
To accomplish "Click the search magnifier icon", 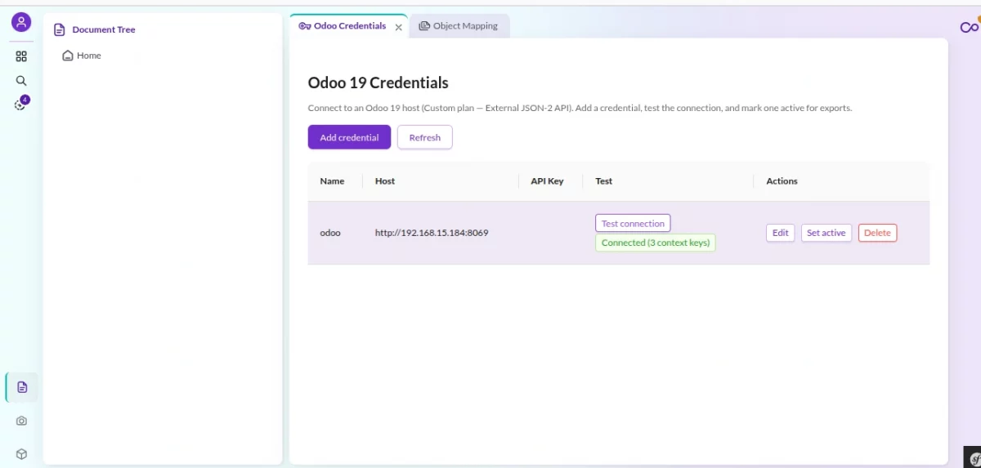I will tap(21, 81).
